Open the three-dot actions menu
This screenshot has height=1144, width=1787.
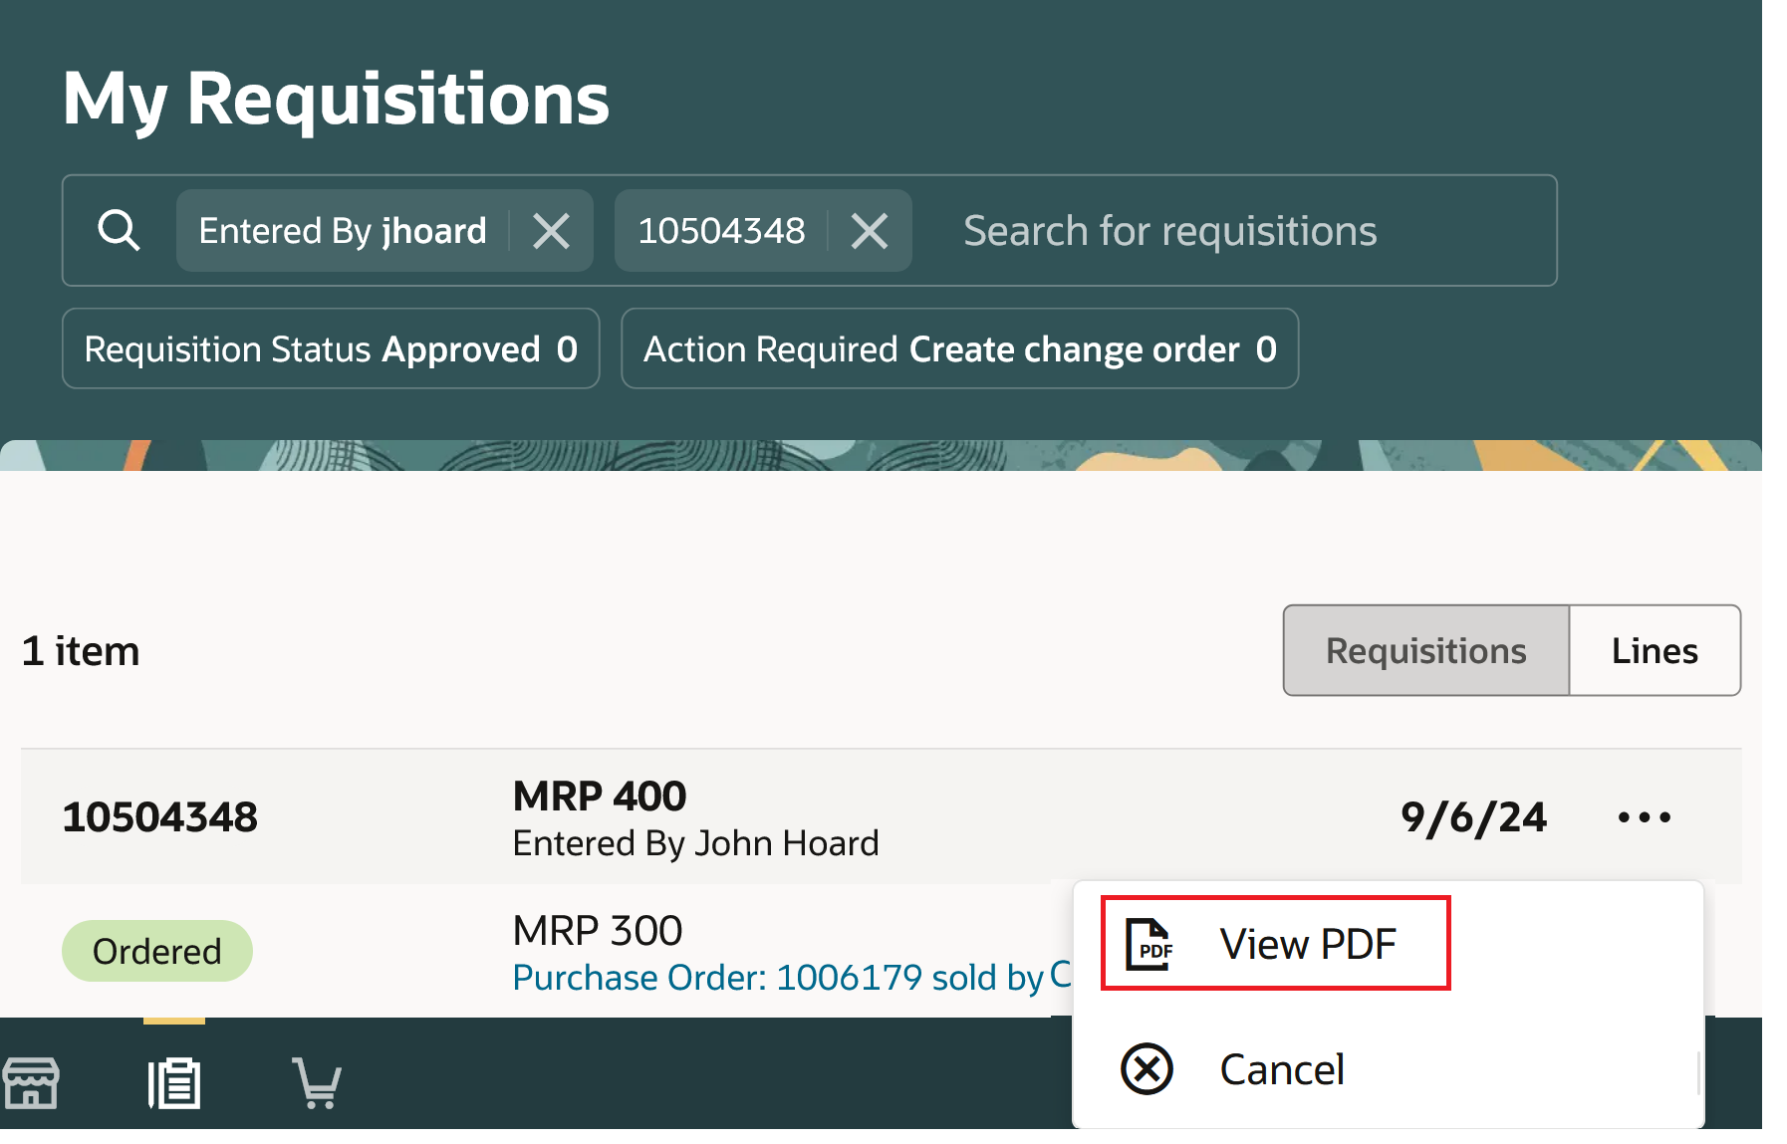pos(1644,817)
